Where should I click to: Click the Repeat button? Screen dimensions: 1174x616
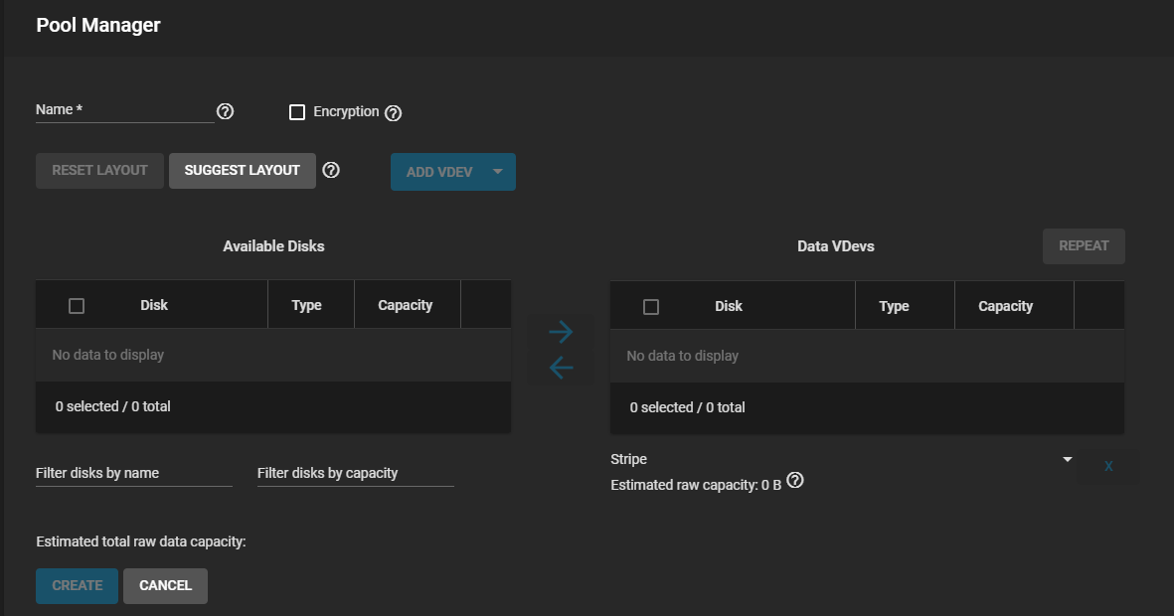pyautogui.click(x=1083, y=245)
